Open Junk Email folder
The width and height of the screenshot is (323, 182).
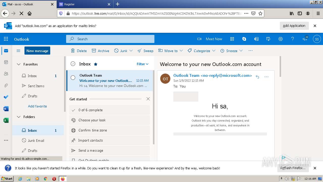38,141
